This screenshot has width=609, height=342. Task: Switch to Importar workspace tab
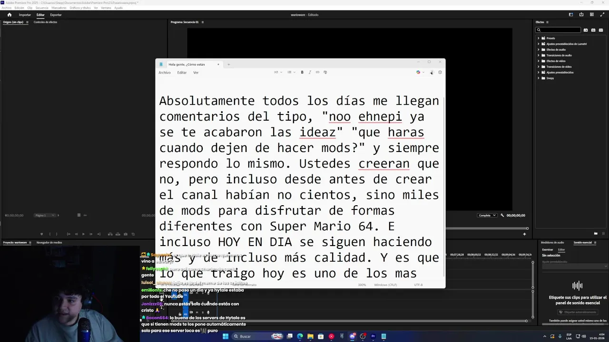pyautogui.click(x=25, y=15)
